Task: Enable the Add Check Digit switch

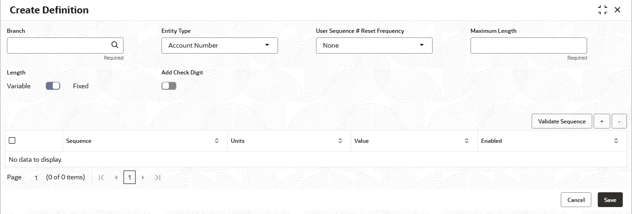Action: [169, 86]
